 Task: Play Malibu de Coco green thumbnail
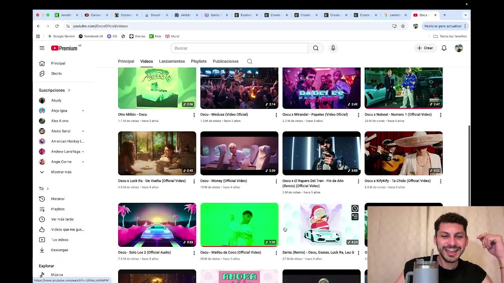pos(239,225)
